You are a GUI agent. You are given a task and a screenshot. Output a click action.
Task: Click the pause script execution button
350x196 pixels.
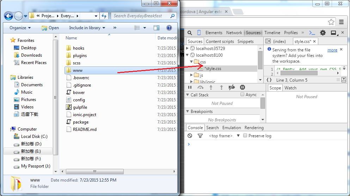pos(190,87)
